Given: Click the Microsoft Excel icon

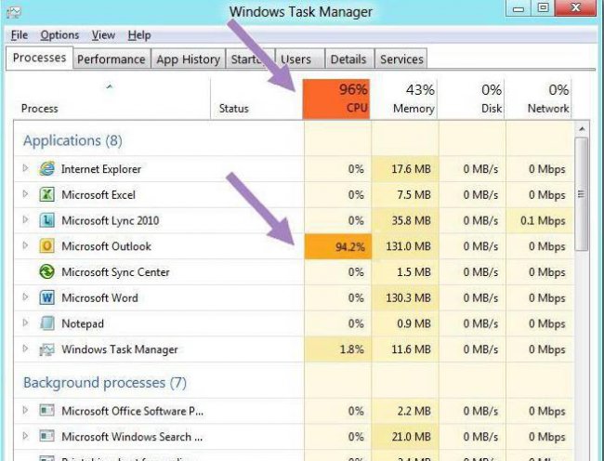Looking at the screenshot, I should (46, 194).
